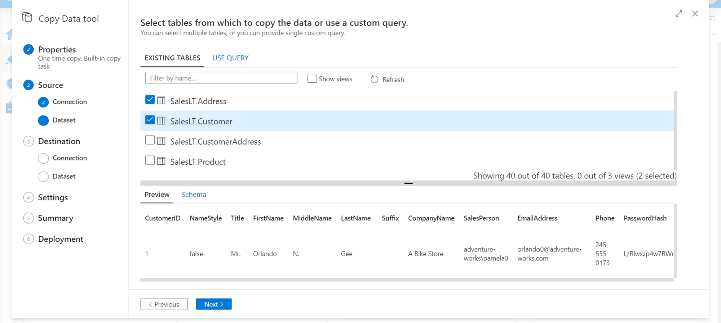This screenshot has height=323, width=721.
Task: Click the Properties completed checkmark icon
Action: (28, 49)
